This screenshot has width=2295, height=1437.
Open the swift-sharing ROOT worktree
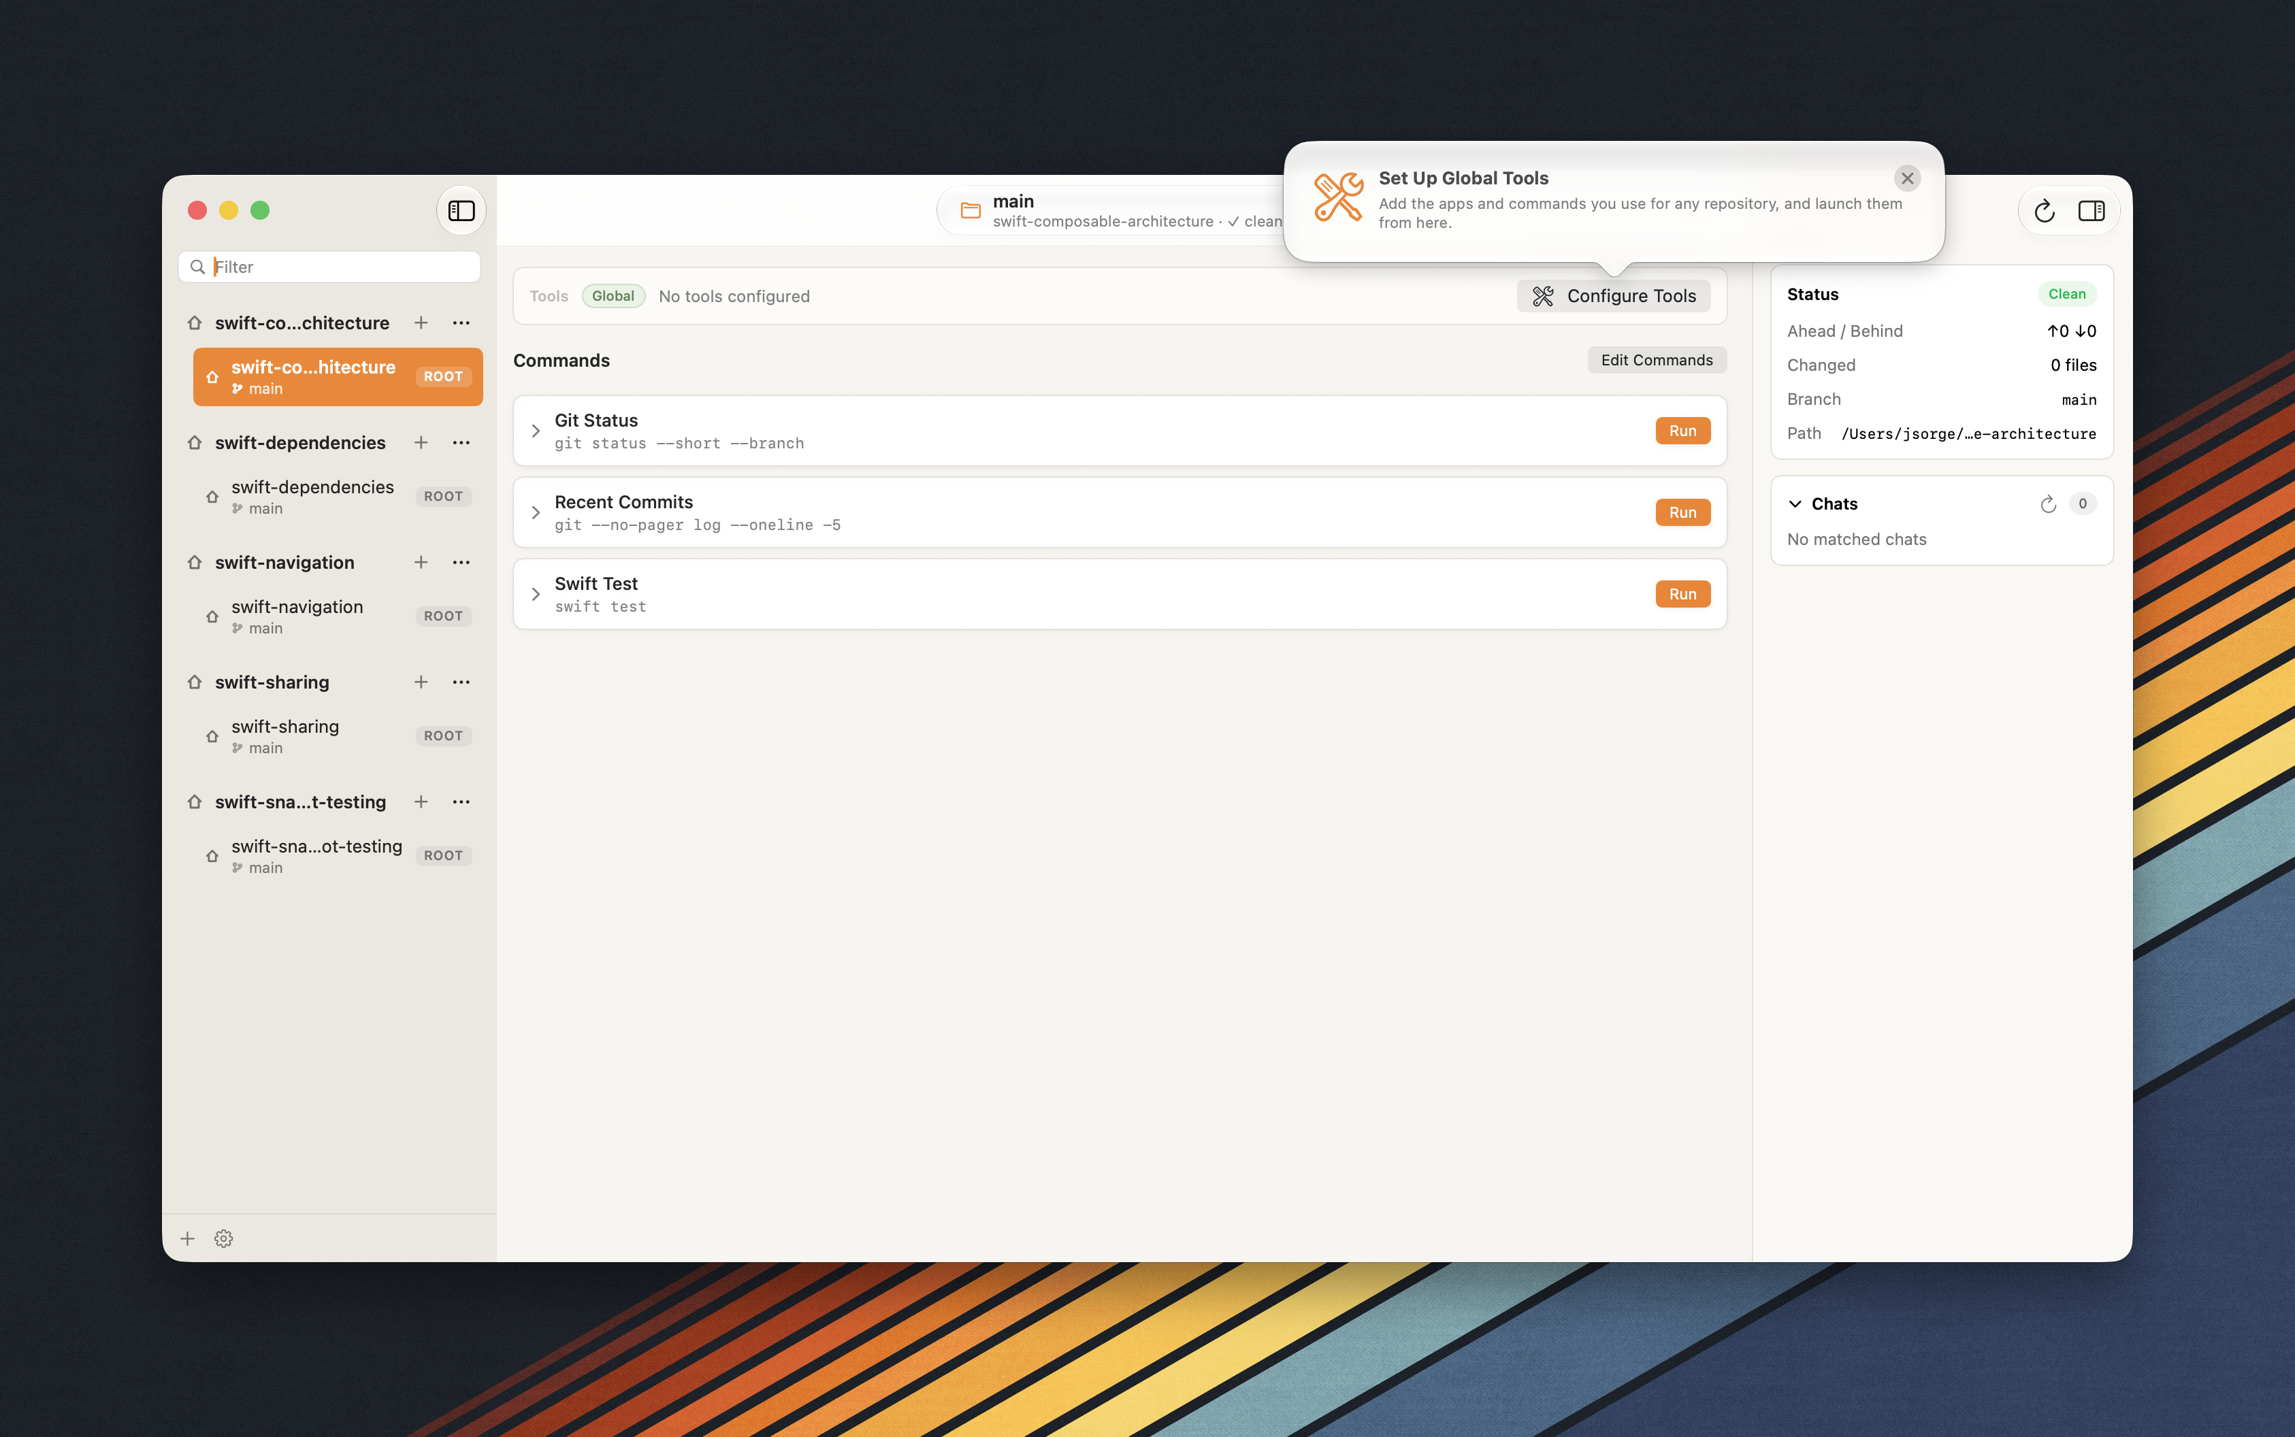(338, 736)
